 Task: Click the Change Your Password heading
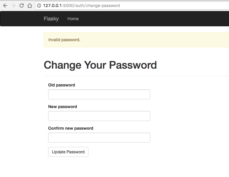pos(100,65)
